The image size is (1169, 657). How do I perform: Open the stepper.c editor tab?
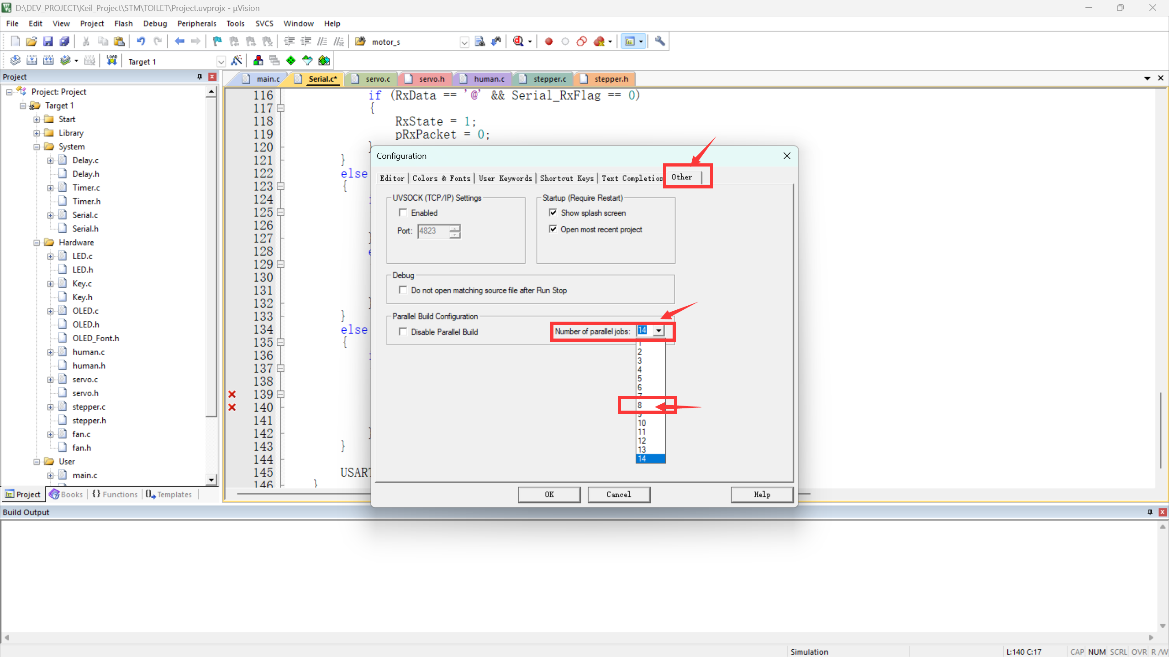coord(549,79)
